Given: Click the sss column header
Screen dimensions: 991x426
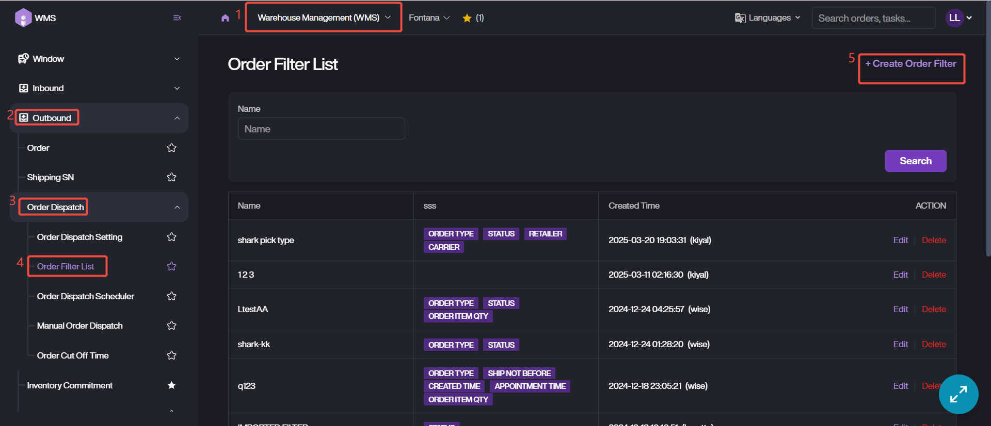Looking at the screenshot, I should [x=429, y=206].
